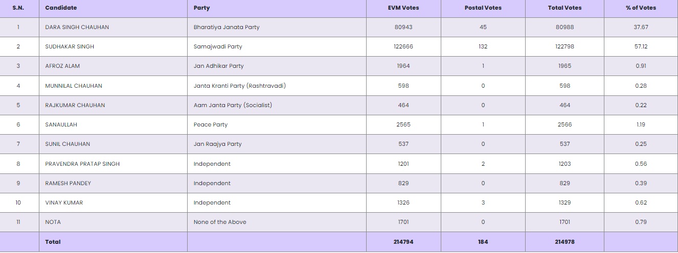
Task: Select candidate name SUDHAKAR SINGH
Action: 70,46
